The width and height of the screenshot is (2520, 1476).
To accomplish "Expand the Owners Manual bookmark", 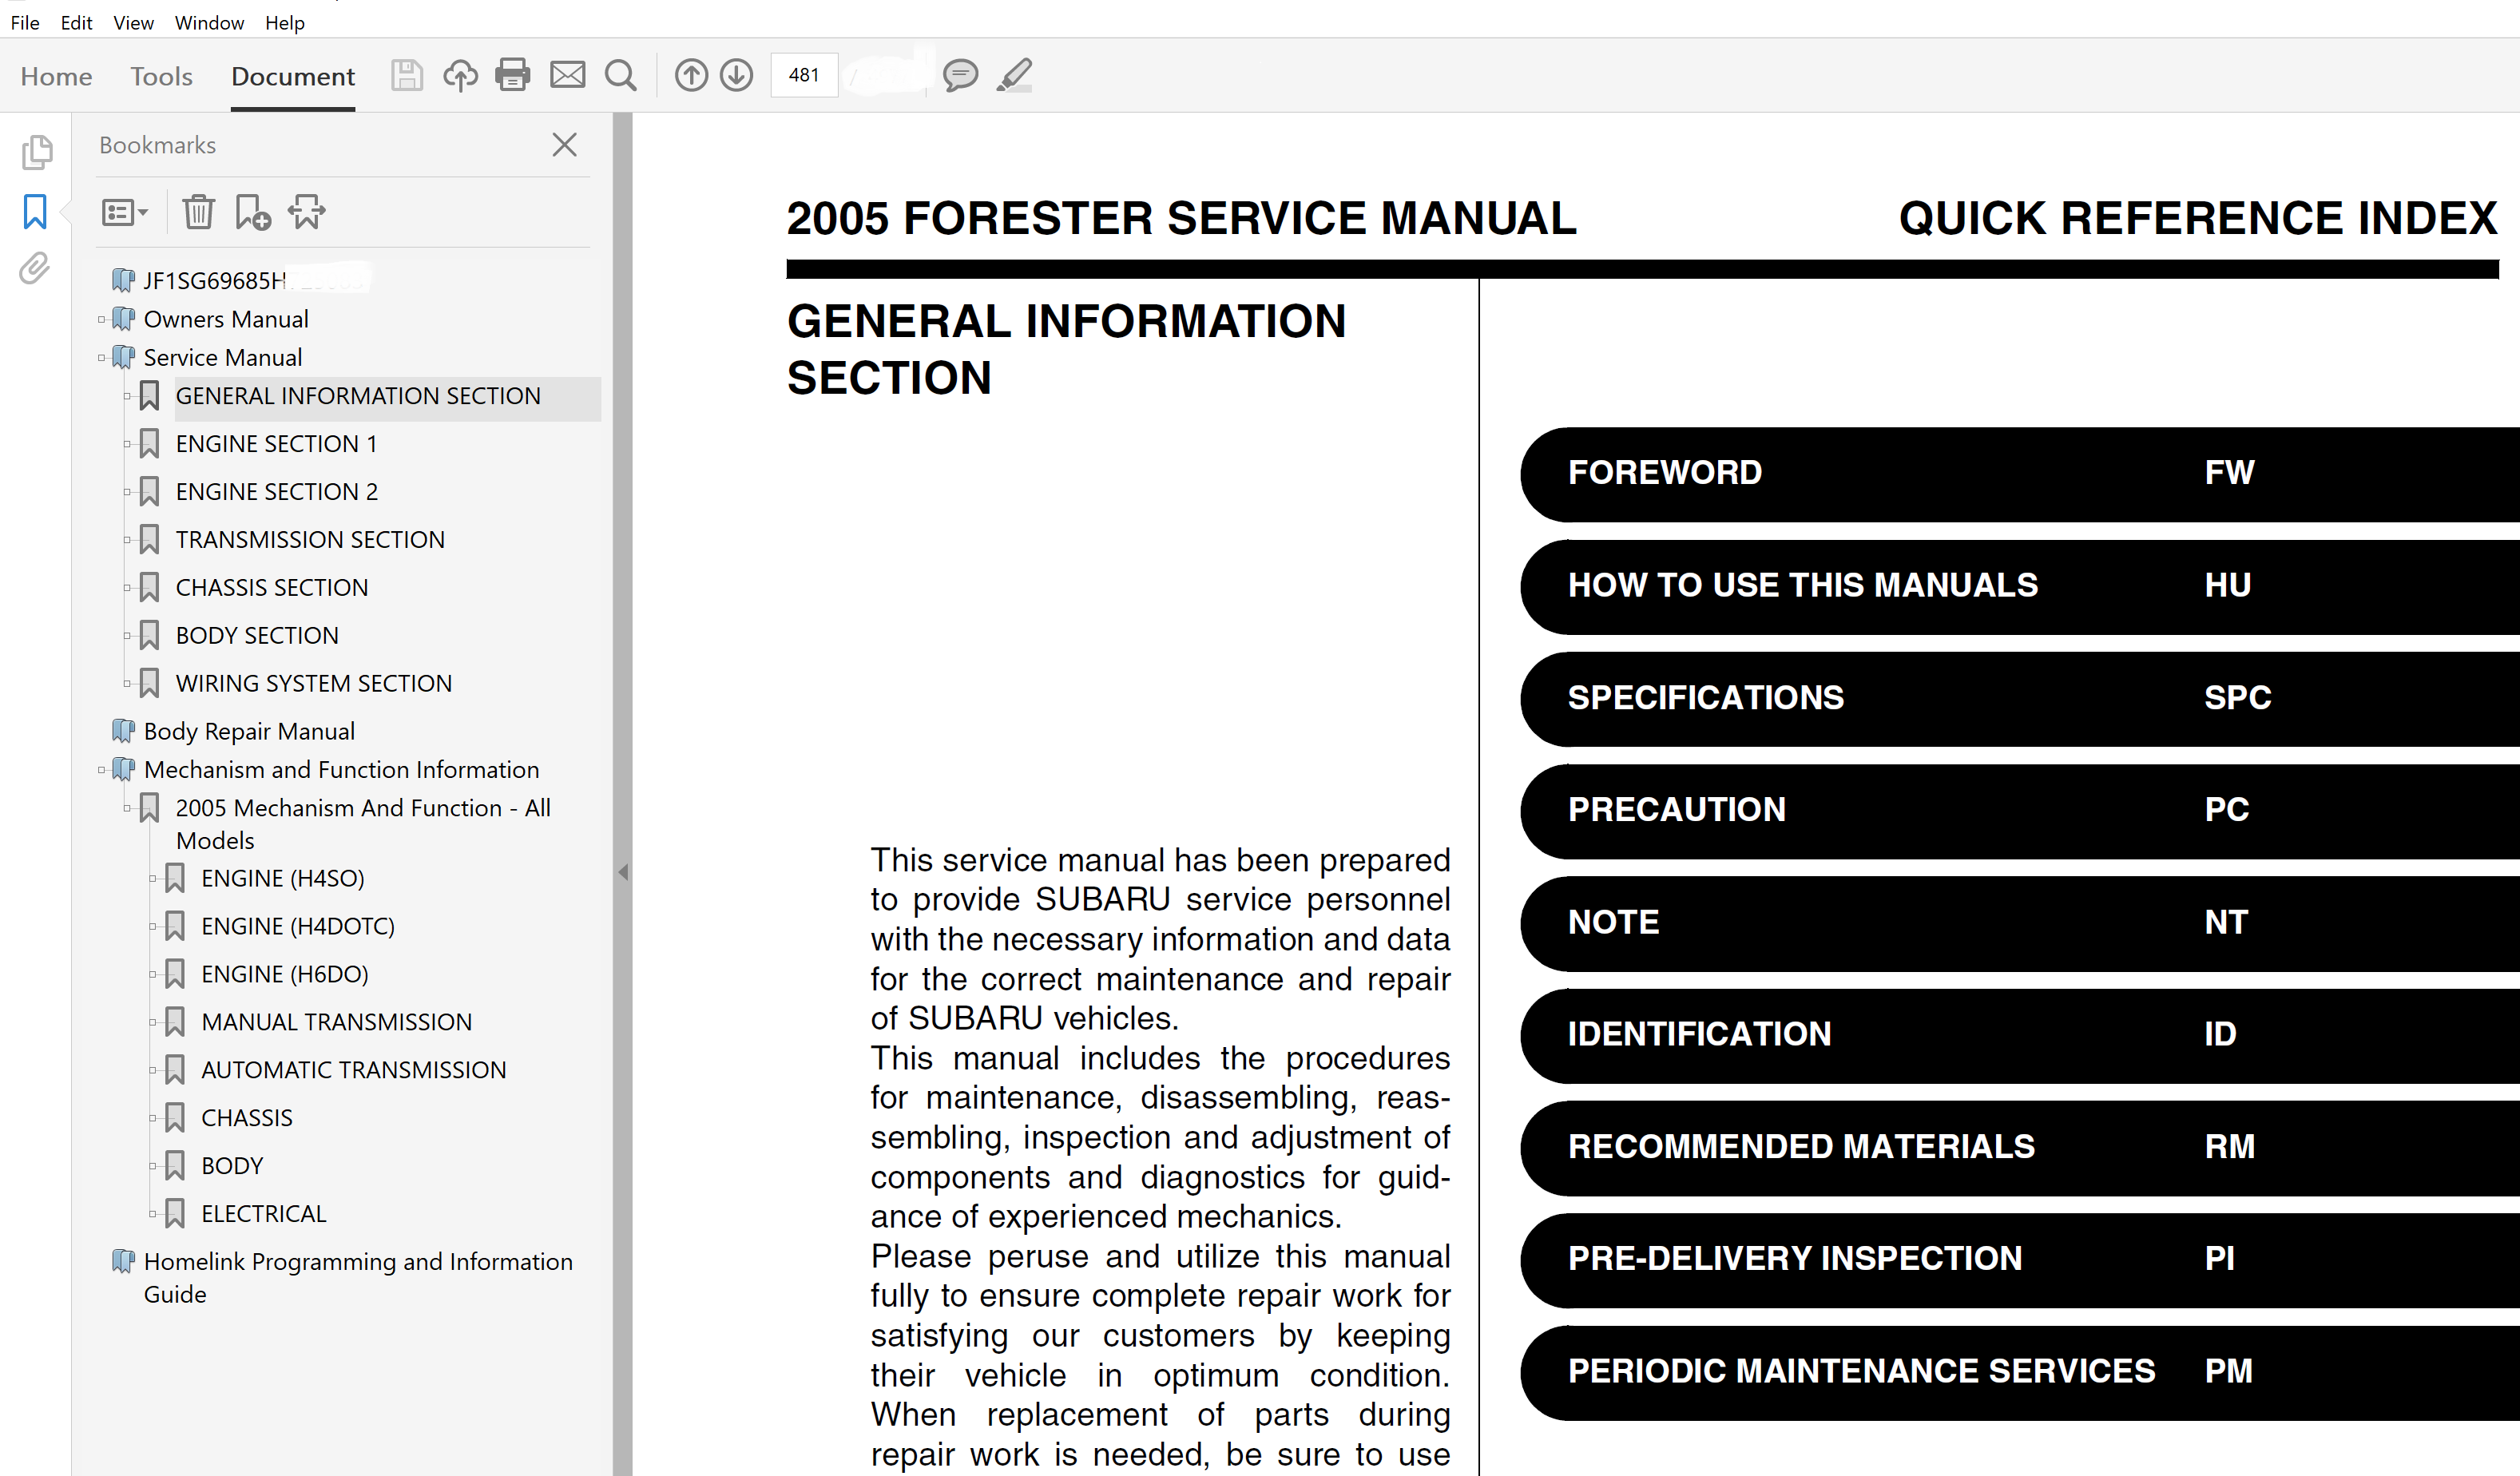I will click(x=101, y=320).
